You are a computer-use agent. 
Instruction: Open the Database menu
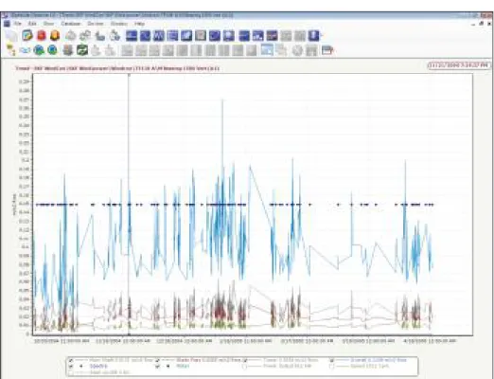[71, 24]
